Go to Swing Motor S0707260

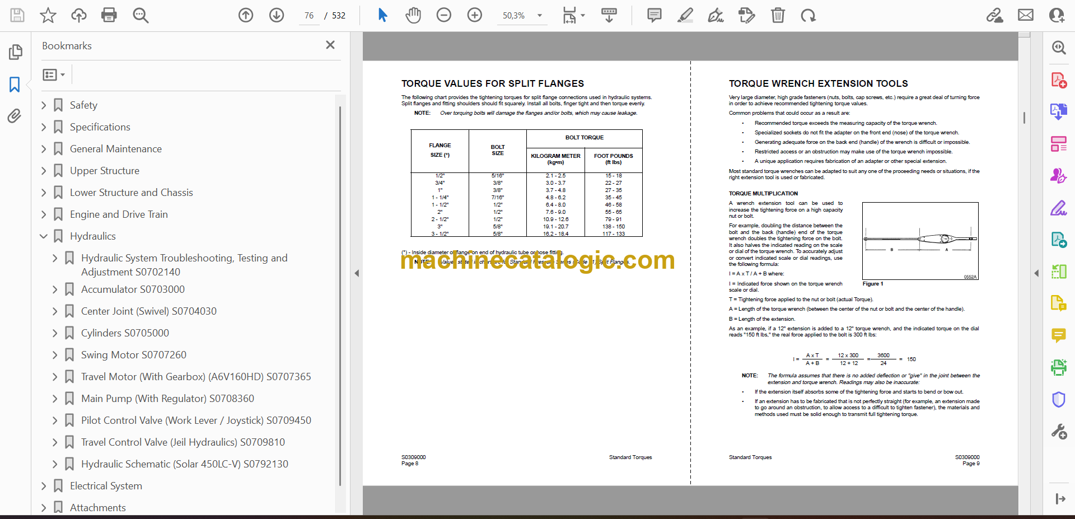[x=134, y=355]
